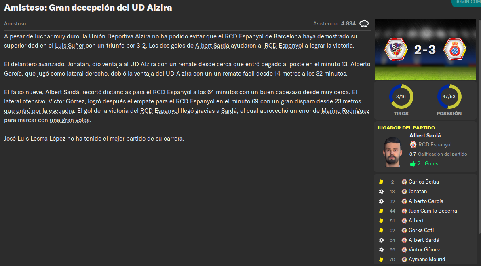
Task: Click goal ball icon at minute 69
Action: (381, 250)
